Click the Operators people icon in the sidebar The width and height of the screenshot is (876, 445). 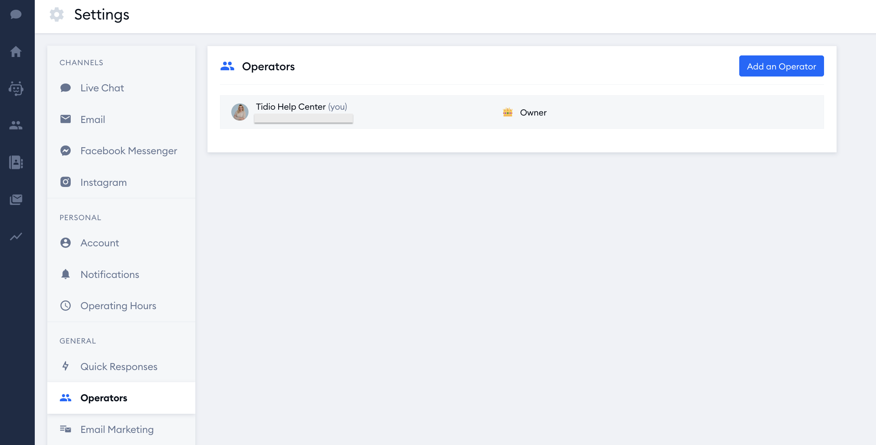click(x=66, y=398)
